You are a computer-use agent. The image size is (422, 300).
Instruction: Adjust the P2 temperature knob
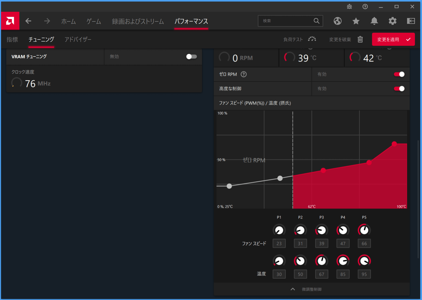coord(300,261)
